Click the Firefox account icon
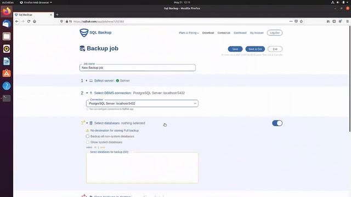Screen dimensions: 351x197 (x=340, y=21)
